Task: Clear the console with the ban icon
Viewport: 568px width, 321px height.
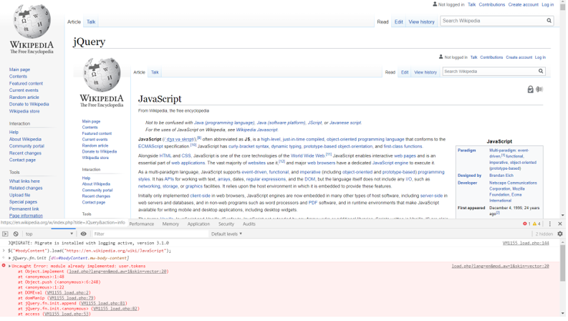Action: [x=16, y=235]
